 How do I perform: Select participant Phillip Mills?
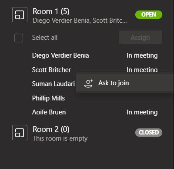[x=48, y=98]
